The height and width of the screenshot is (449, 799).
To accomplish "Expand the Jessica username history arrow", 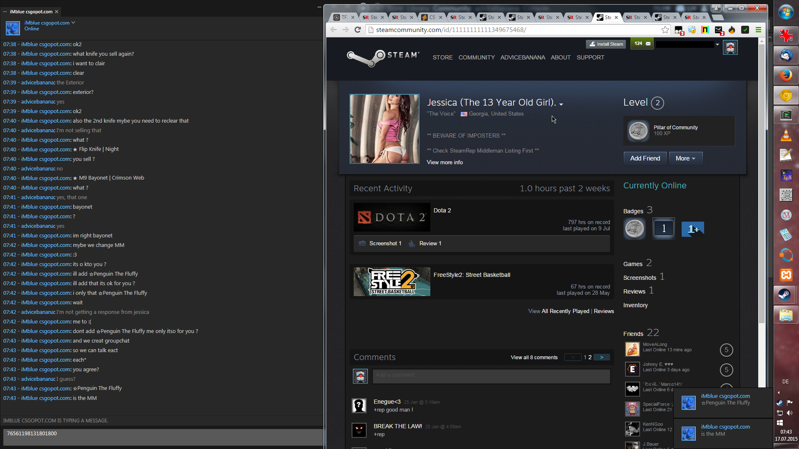I will (x=561, y=104).
